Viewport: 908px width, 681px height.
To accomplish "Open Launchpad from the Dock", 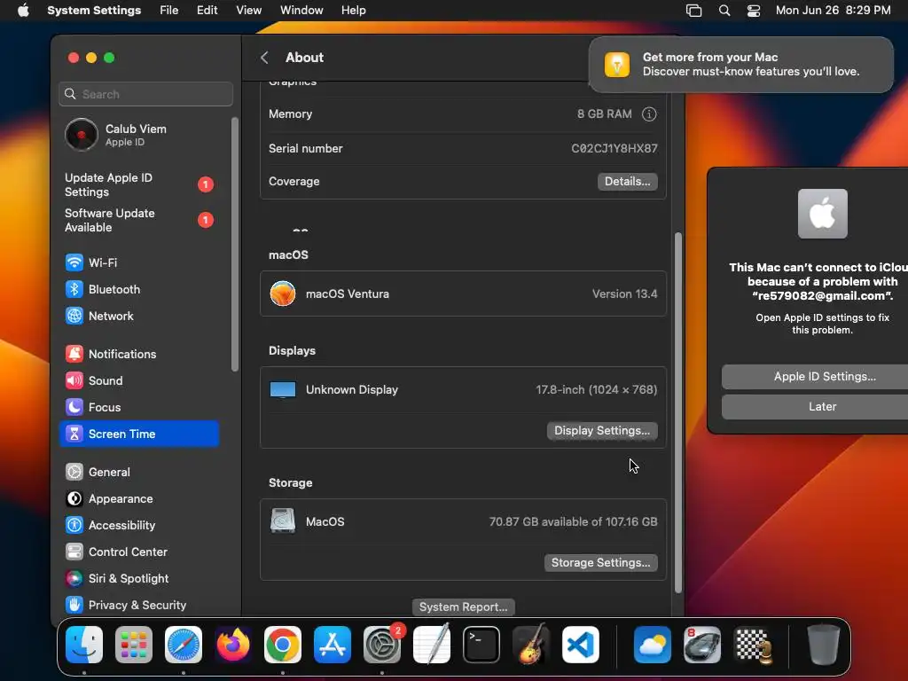I will coord(134,645).
